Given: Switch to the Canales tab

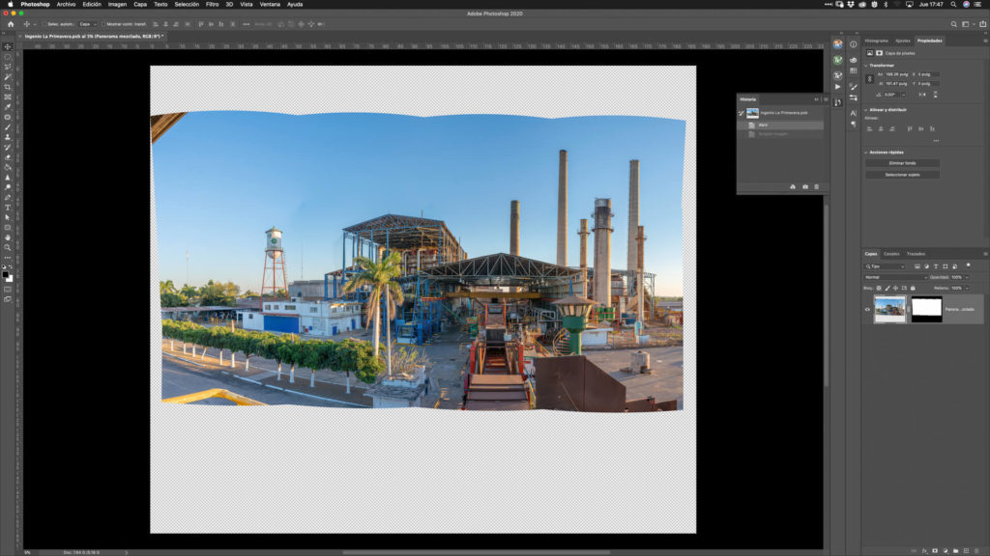Looking at the screenshot, I should 891,254.
